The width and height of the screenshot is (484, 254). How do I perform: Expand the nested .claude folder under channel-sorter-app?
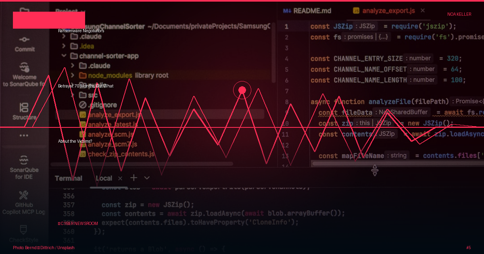click(73, 66)
